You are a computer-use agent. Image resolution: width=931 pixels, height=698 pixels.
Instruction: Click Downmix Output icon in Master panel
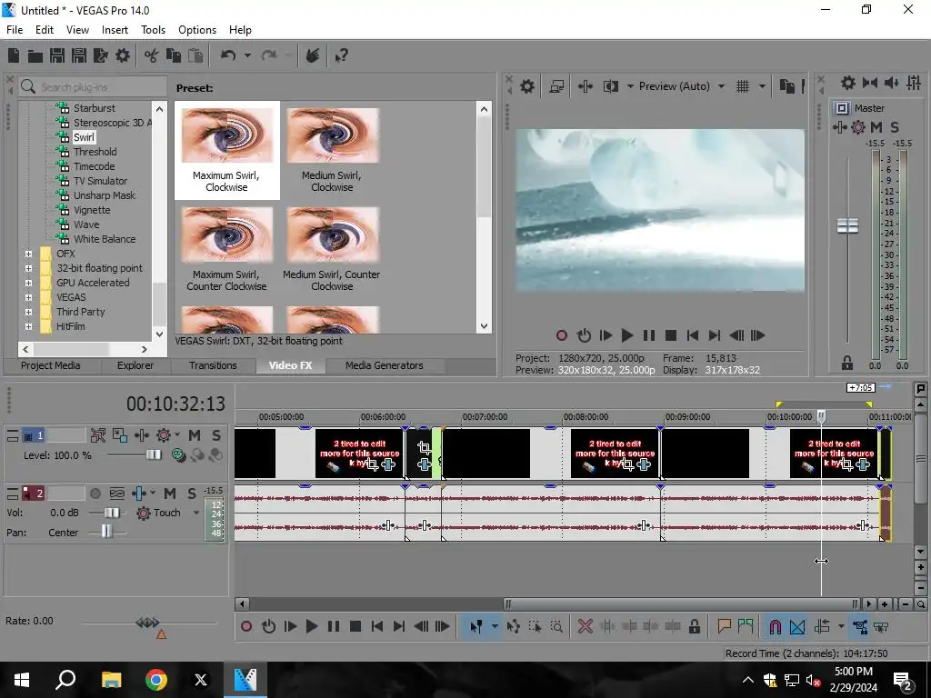pyautogui.click(x=870, y=83)
